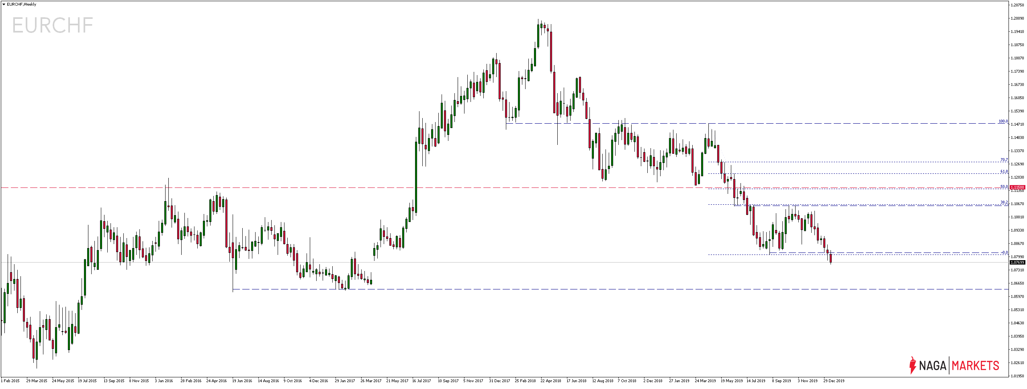This screenshot has height=389, width=1027.
Task: Click the 3 Jan 2016 date label
Action: tap(164, 381)
